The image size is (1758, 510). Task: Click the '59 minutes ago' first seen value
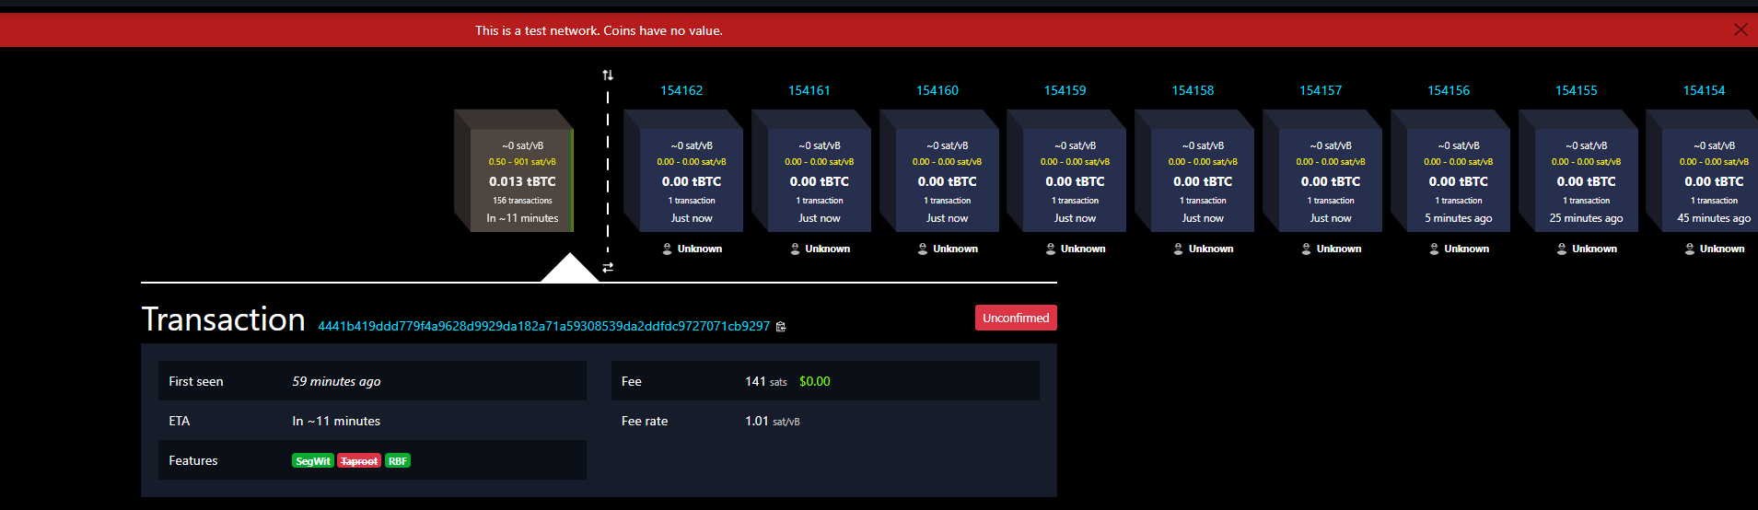(x=336, y=381)
